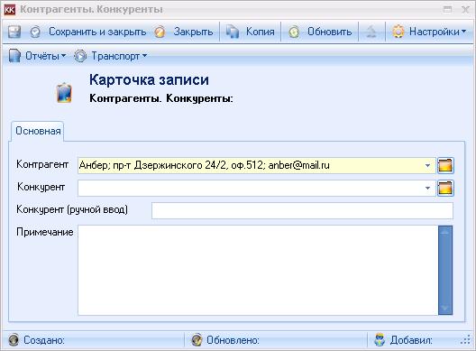The width and height of the screenshot is (476, 351).
Task: Click the clock icon beside Сохранить и закрыть
Action: point(35,32)
